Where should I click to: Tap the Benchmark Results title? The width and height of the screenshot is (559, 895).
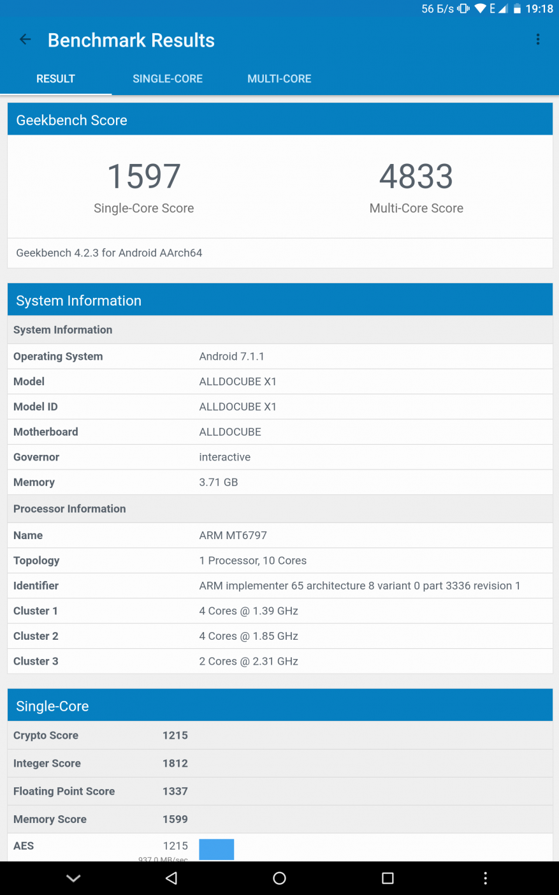(x=131, y=40)
